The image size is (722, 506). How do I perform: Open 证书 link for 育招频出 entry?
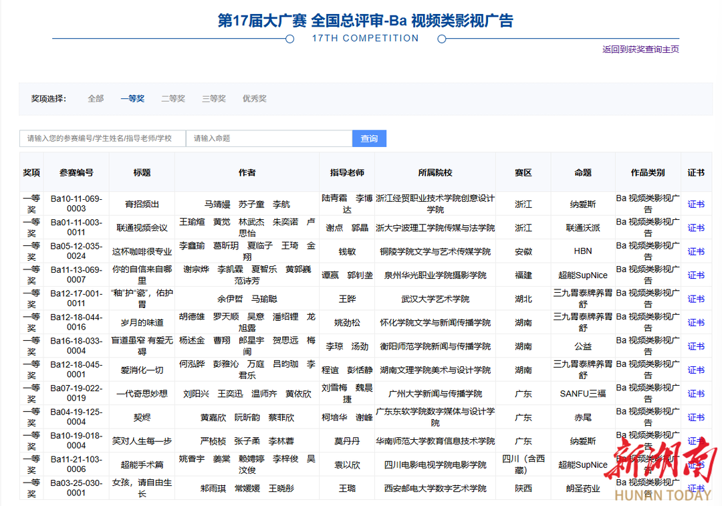click(x=696, y=204)
